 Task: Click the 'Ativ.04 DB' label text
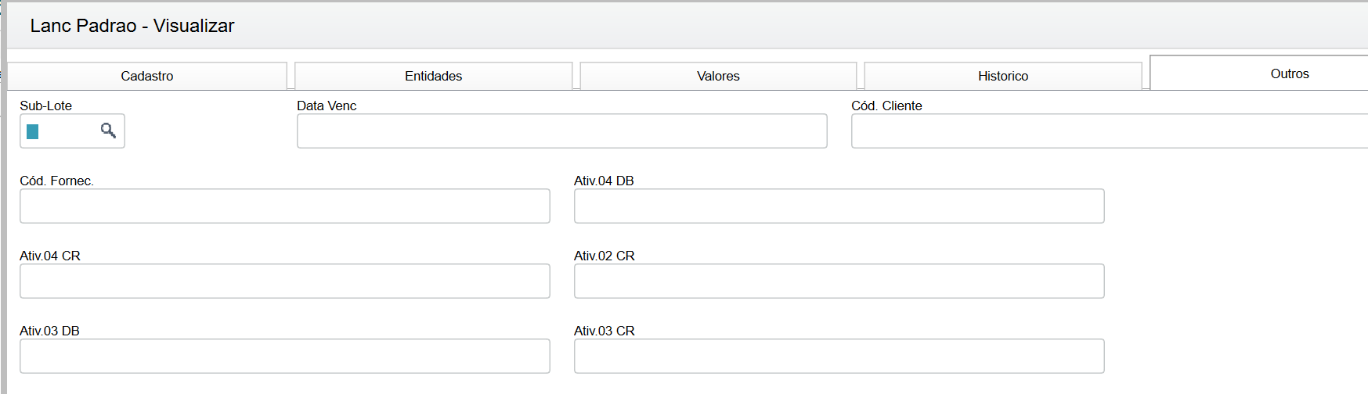pos(604,181)
